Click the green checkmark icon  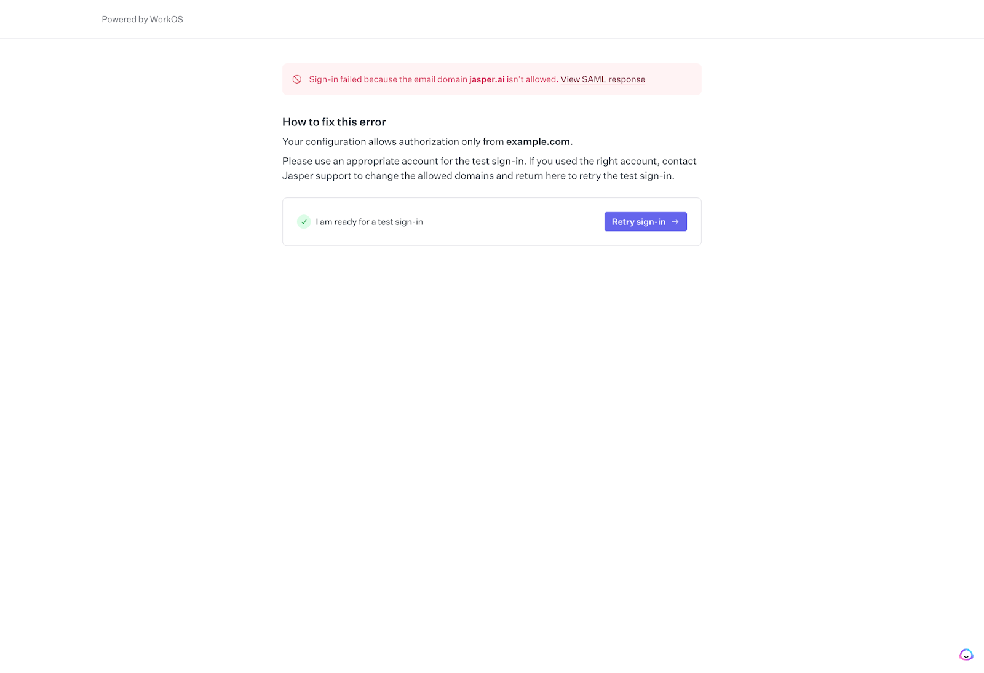click(x=304, y=222)
